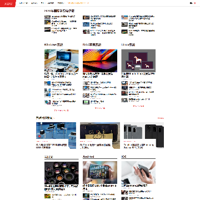Click the dark icon beside header search
This screenshot has width=200, height=200.
tap(191, 3)
